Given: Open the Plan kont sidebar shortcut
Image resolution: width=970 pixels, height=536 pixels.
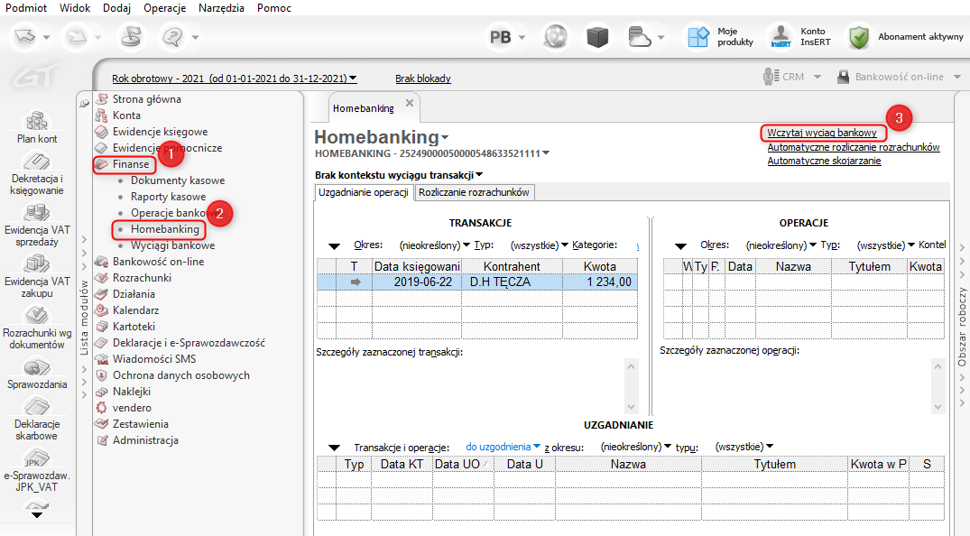Looking at the screenshot, I should [37, 127].
